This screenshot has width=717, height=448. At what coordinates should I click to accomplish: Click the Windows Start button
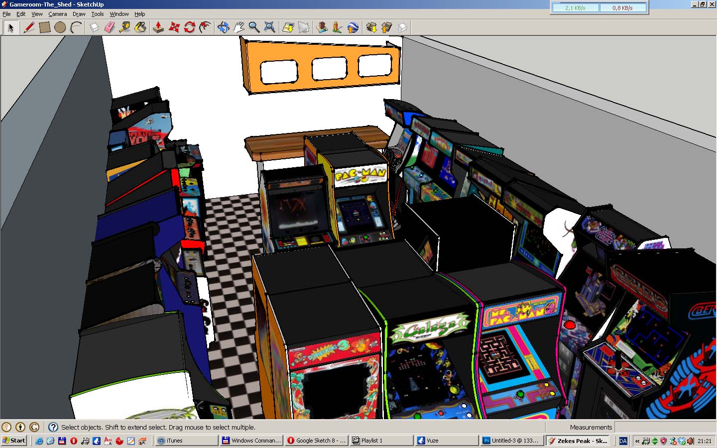(x=14, y=441)
